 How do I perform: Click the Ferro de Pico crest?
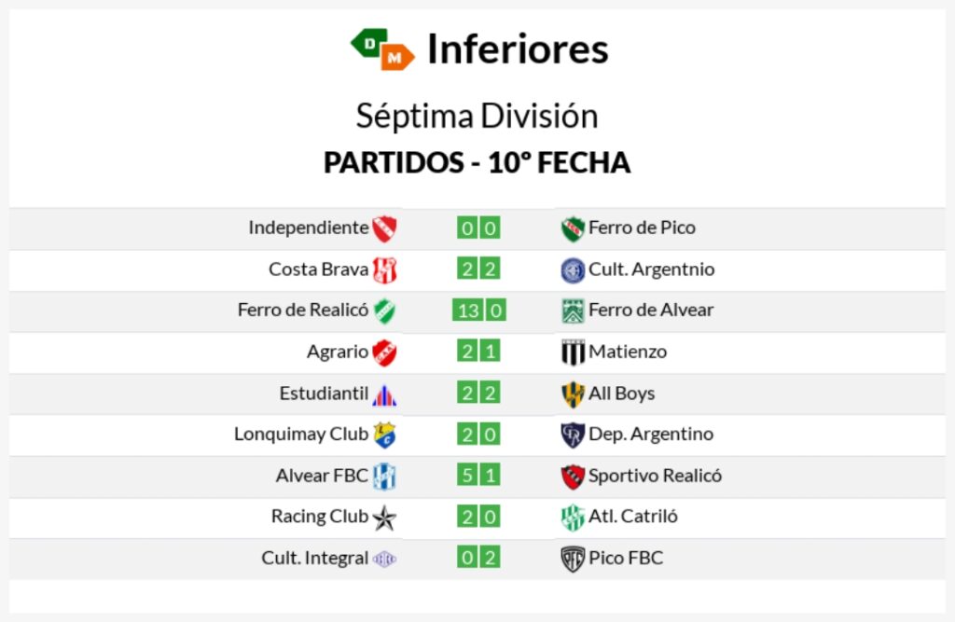[572, 228]
